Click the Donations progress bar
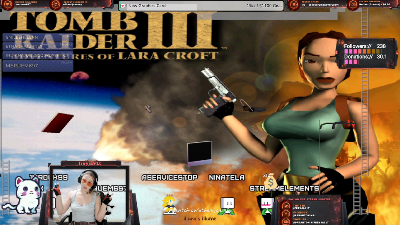Screen dimensions: 400x225 pos(351,62)
